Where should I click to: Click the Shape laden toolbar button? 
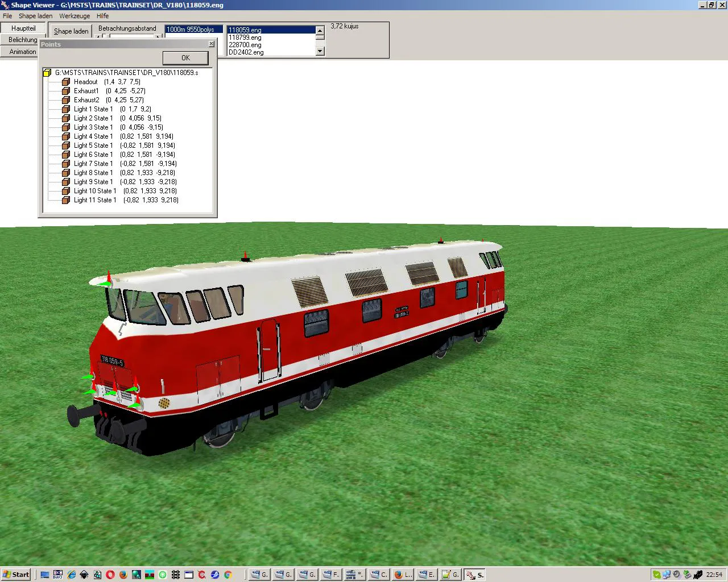point(71,31)
